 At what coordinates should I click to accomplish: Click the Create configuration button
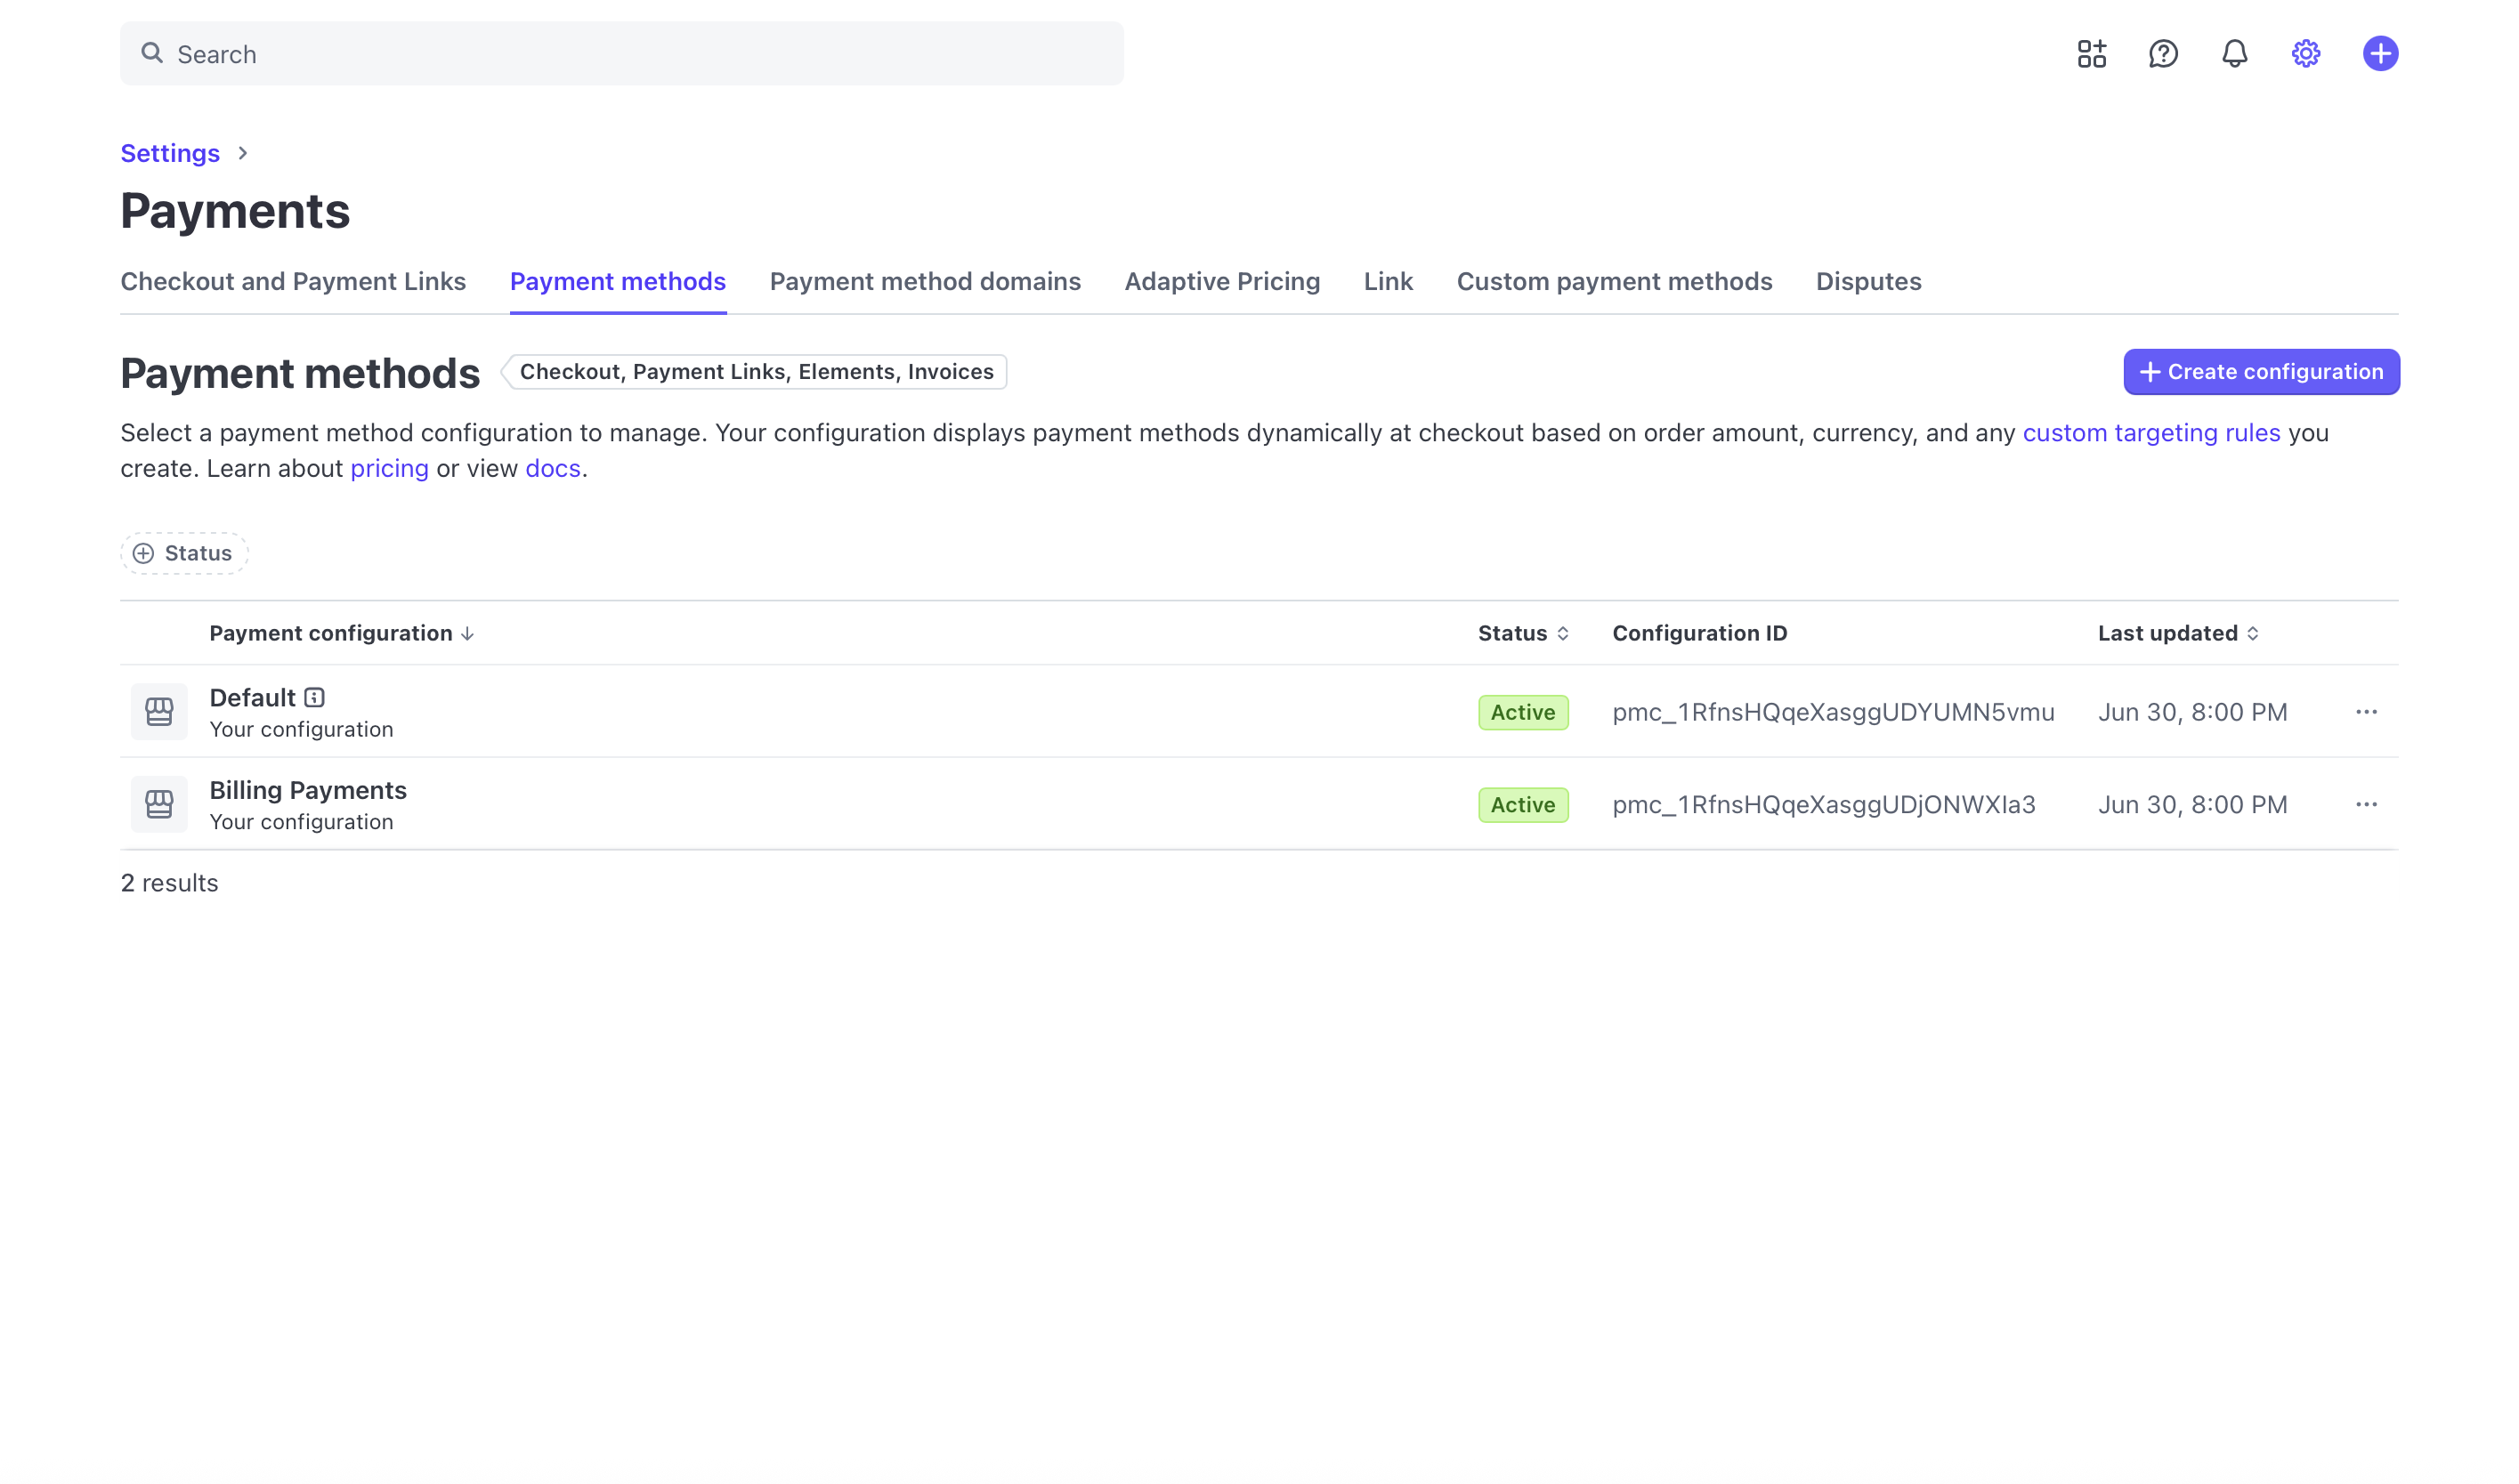(x=2260, y=372)
